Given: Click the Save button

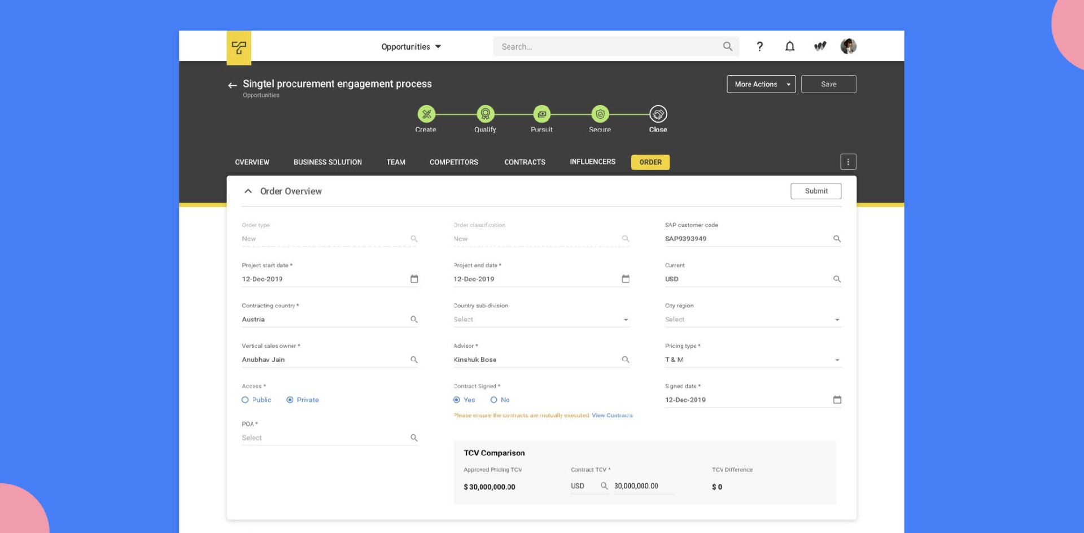Looking at the screenshot, I should (828, 84).
